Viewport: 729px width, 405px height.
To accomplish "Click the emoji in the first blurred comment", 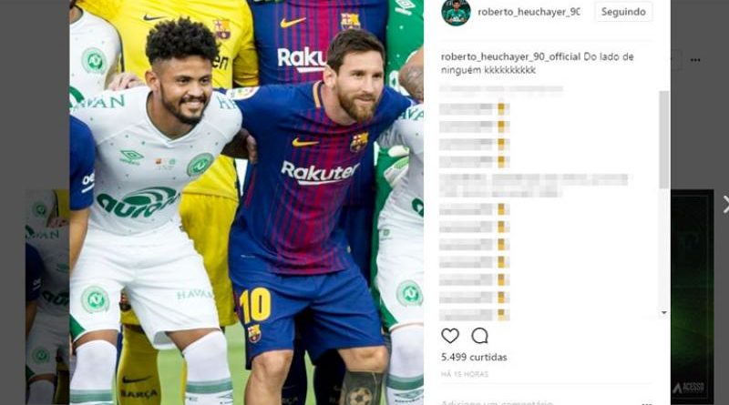I will pos(503,109).
